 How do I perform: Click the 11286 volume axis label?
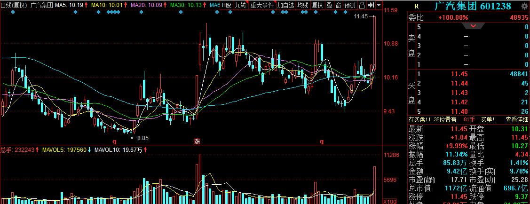pos(391,155)
